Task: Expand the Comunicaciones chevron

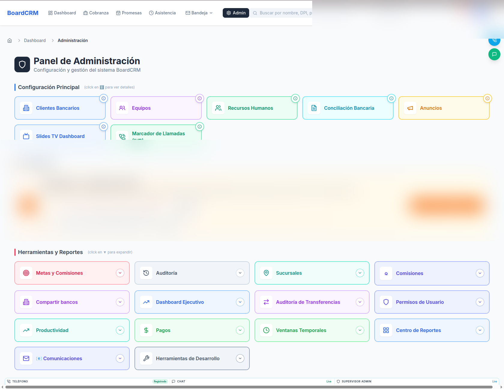Action: [x=120, y=358]
